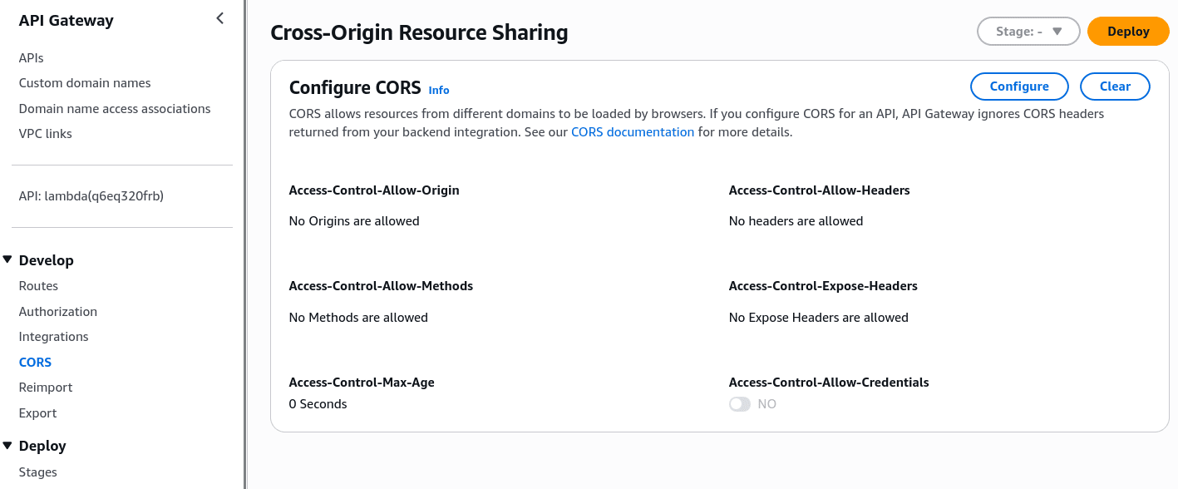Select the 'No headers are allowed' text
Screen dimensions: 1178x489
point(796,221)
